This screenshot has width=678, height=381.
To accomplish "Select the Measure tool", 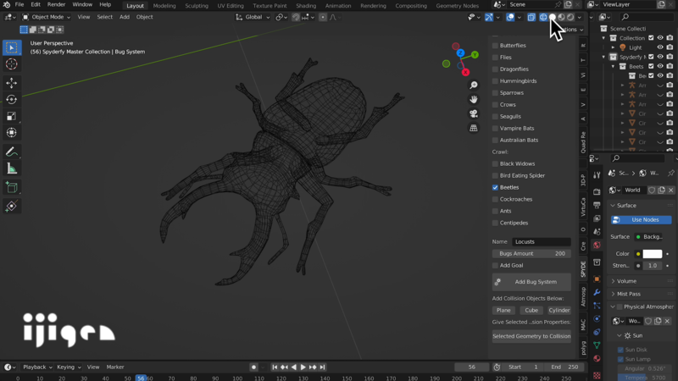I will [12, 168].
